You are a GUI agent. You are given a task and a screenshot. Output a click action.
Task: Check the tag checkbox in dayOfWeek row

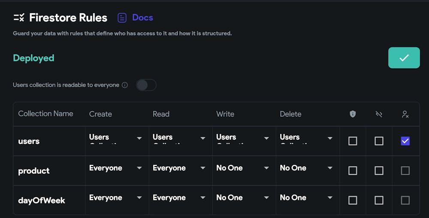[379, 200]
